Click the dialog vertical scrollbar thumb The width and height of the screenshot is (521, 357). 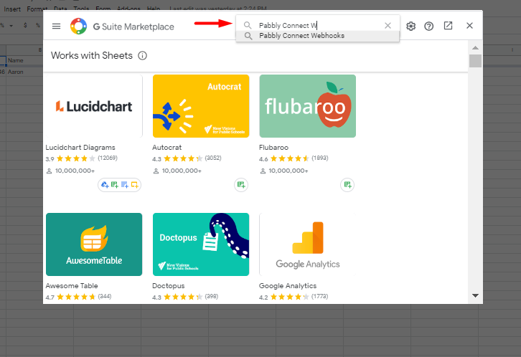475,61
